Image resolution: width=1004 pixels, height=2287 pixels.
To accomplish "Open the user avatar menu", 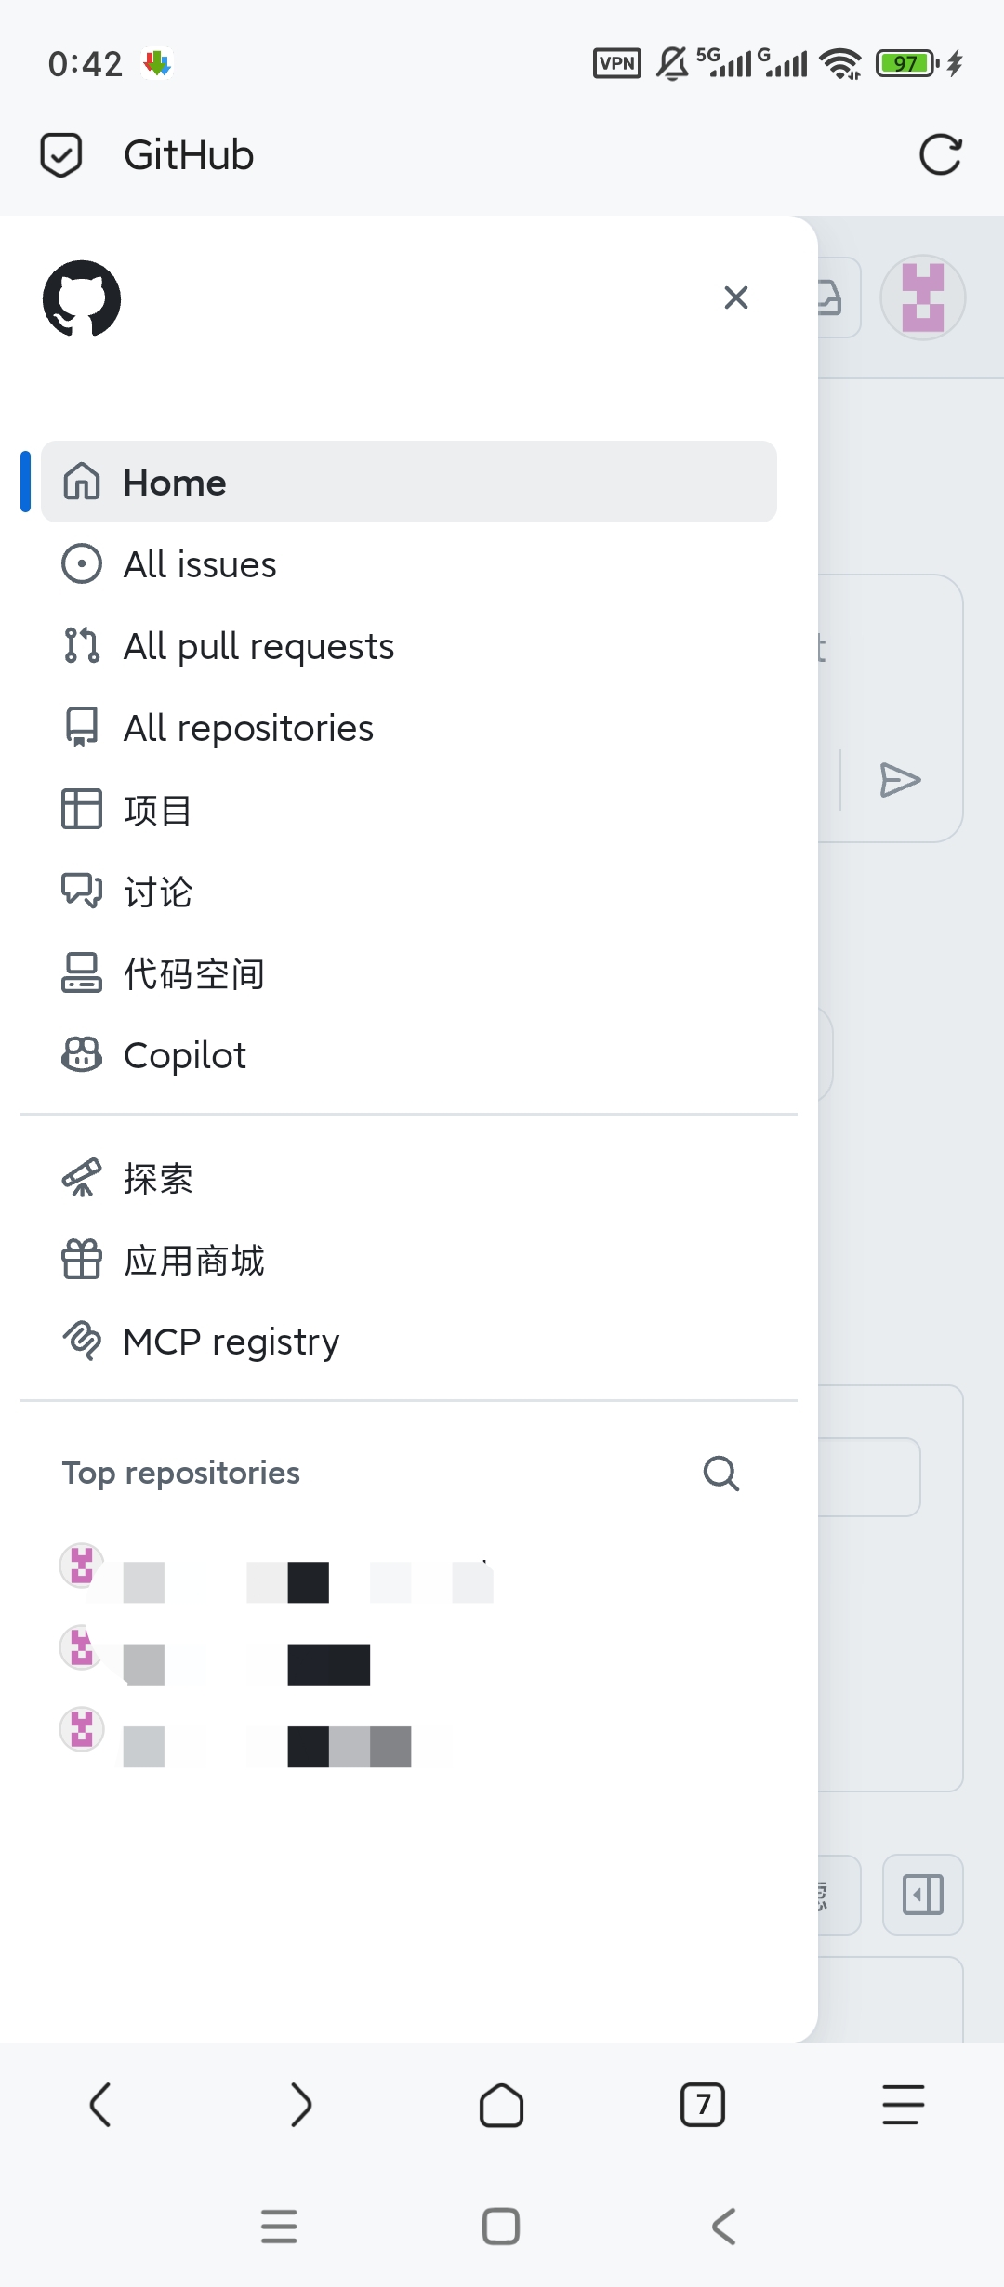I will tap(923, 297).
